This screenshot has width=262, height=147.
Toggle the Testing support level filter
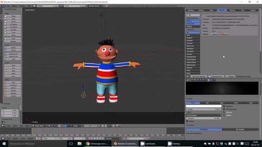coord(193,26)
